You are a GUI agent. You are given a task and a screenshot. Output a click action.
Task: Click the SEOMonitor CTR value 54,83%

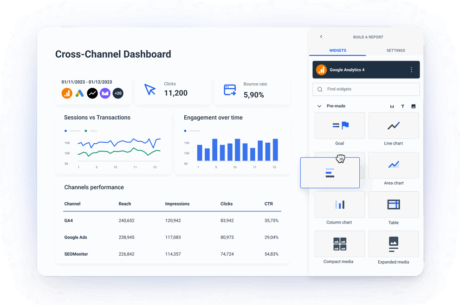point(272,254)
